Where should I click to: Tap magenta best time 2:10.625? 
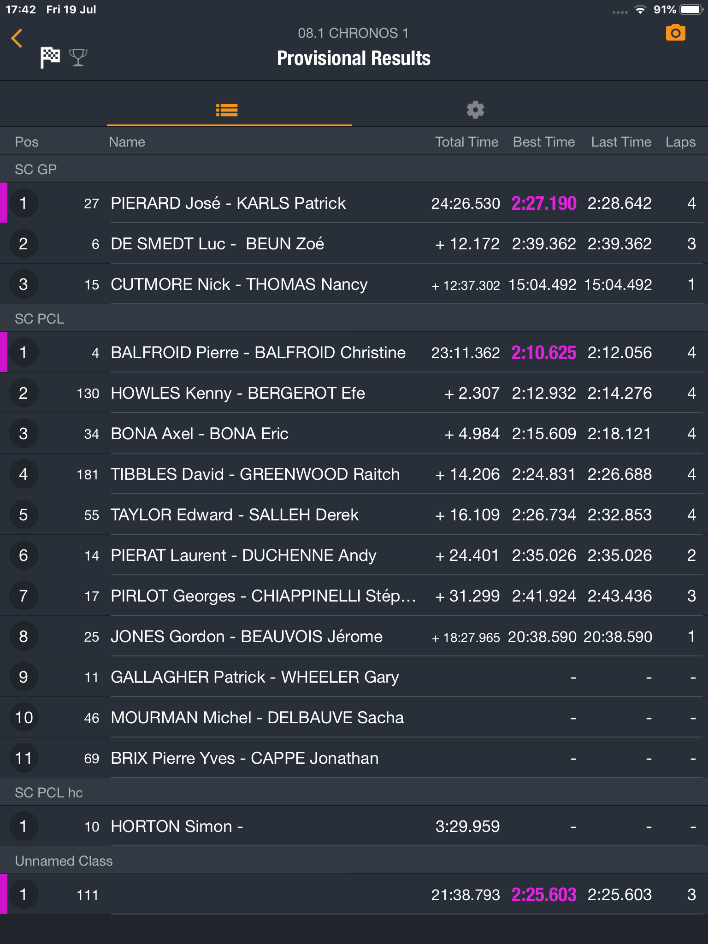click(x=544, y=353)
